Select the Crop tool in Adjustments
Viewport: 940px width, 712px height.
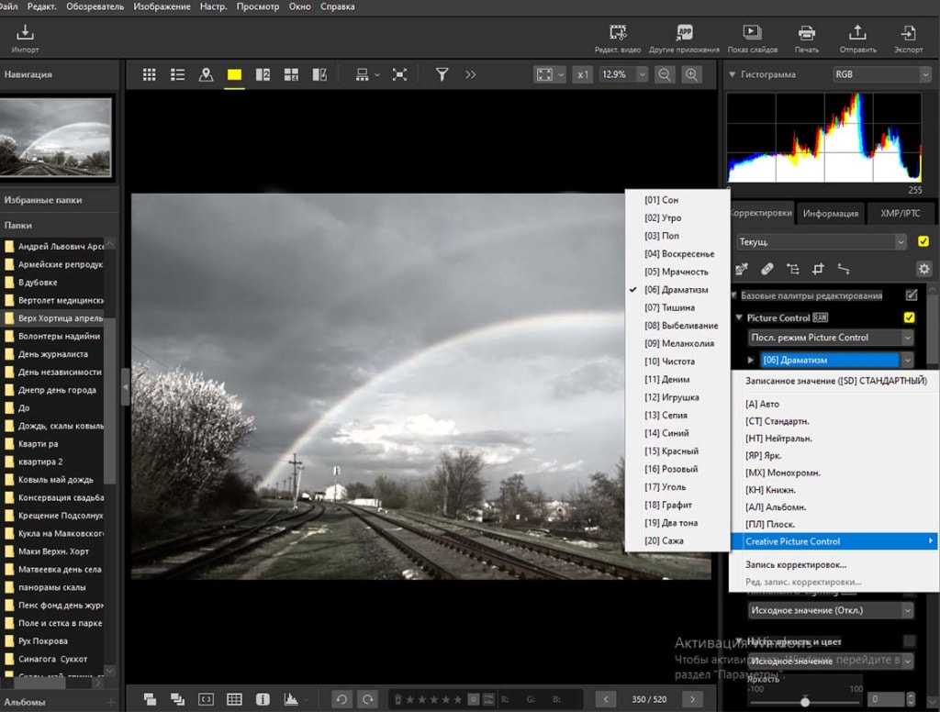(x=817, y=269)
